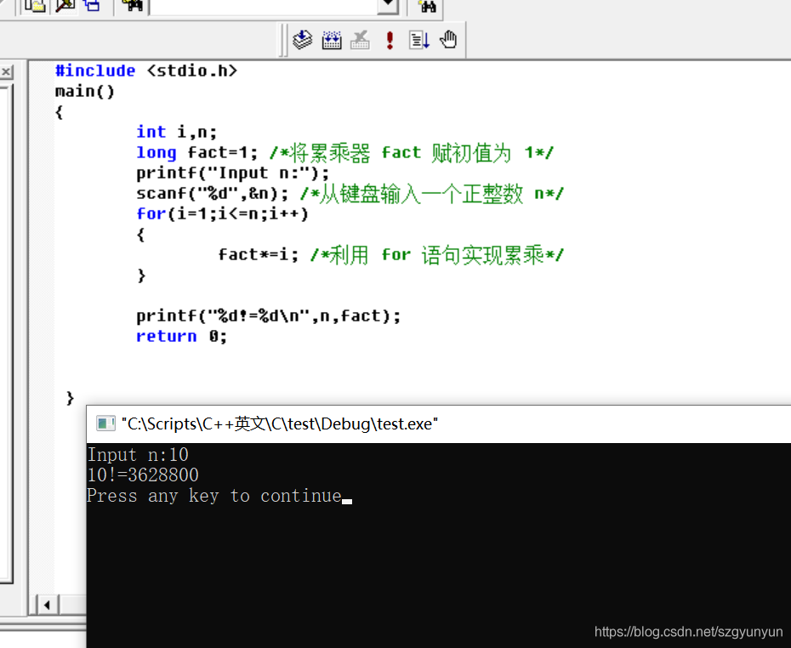Click the green comment after 'fact*=i;'
Screen dimensions: 791x648
pos(437,254)
